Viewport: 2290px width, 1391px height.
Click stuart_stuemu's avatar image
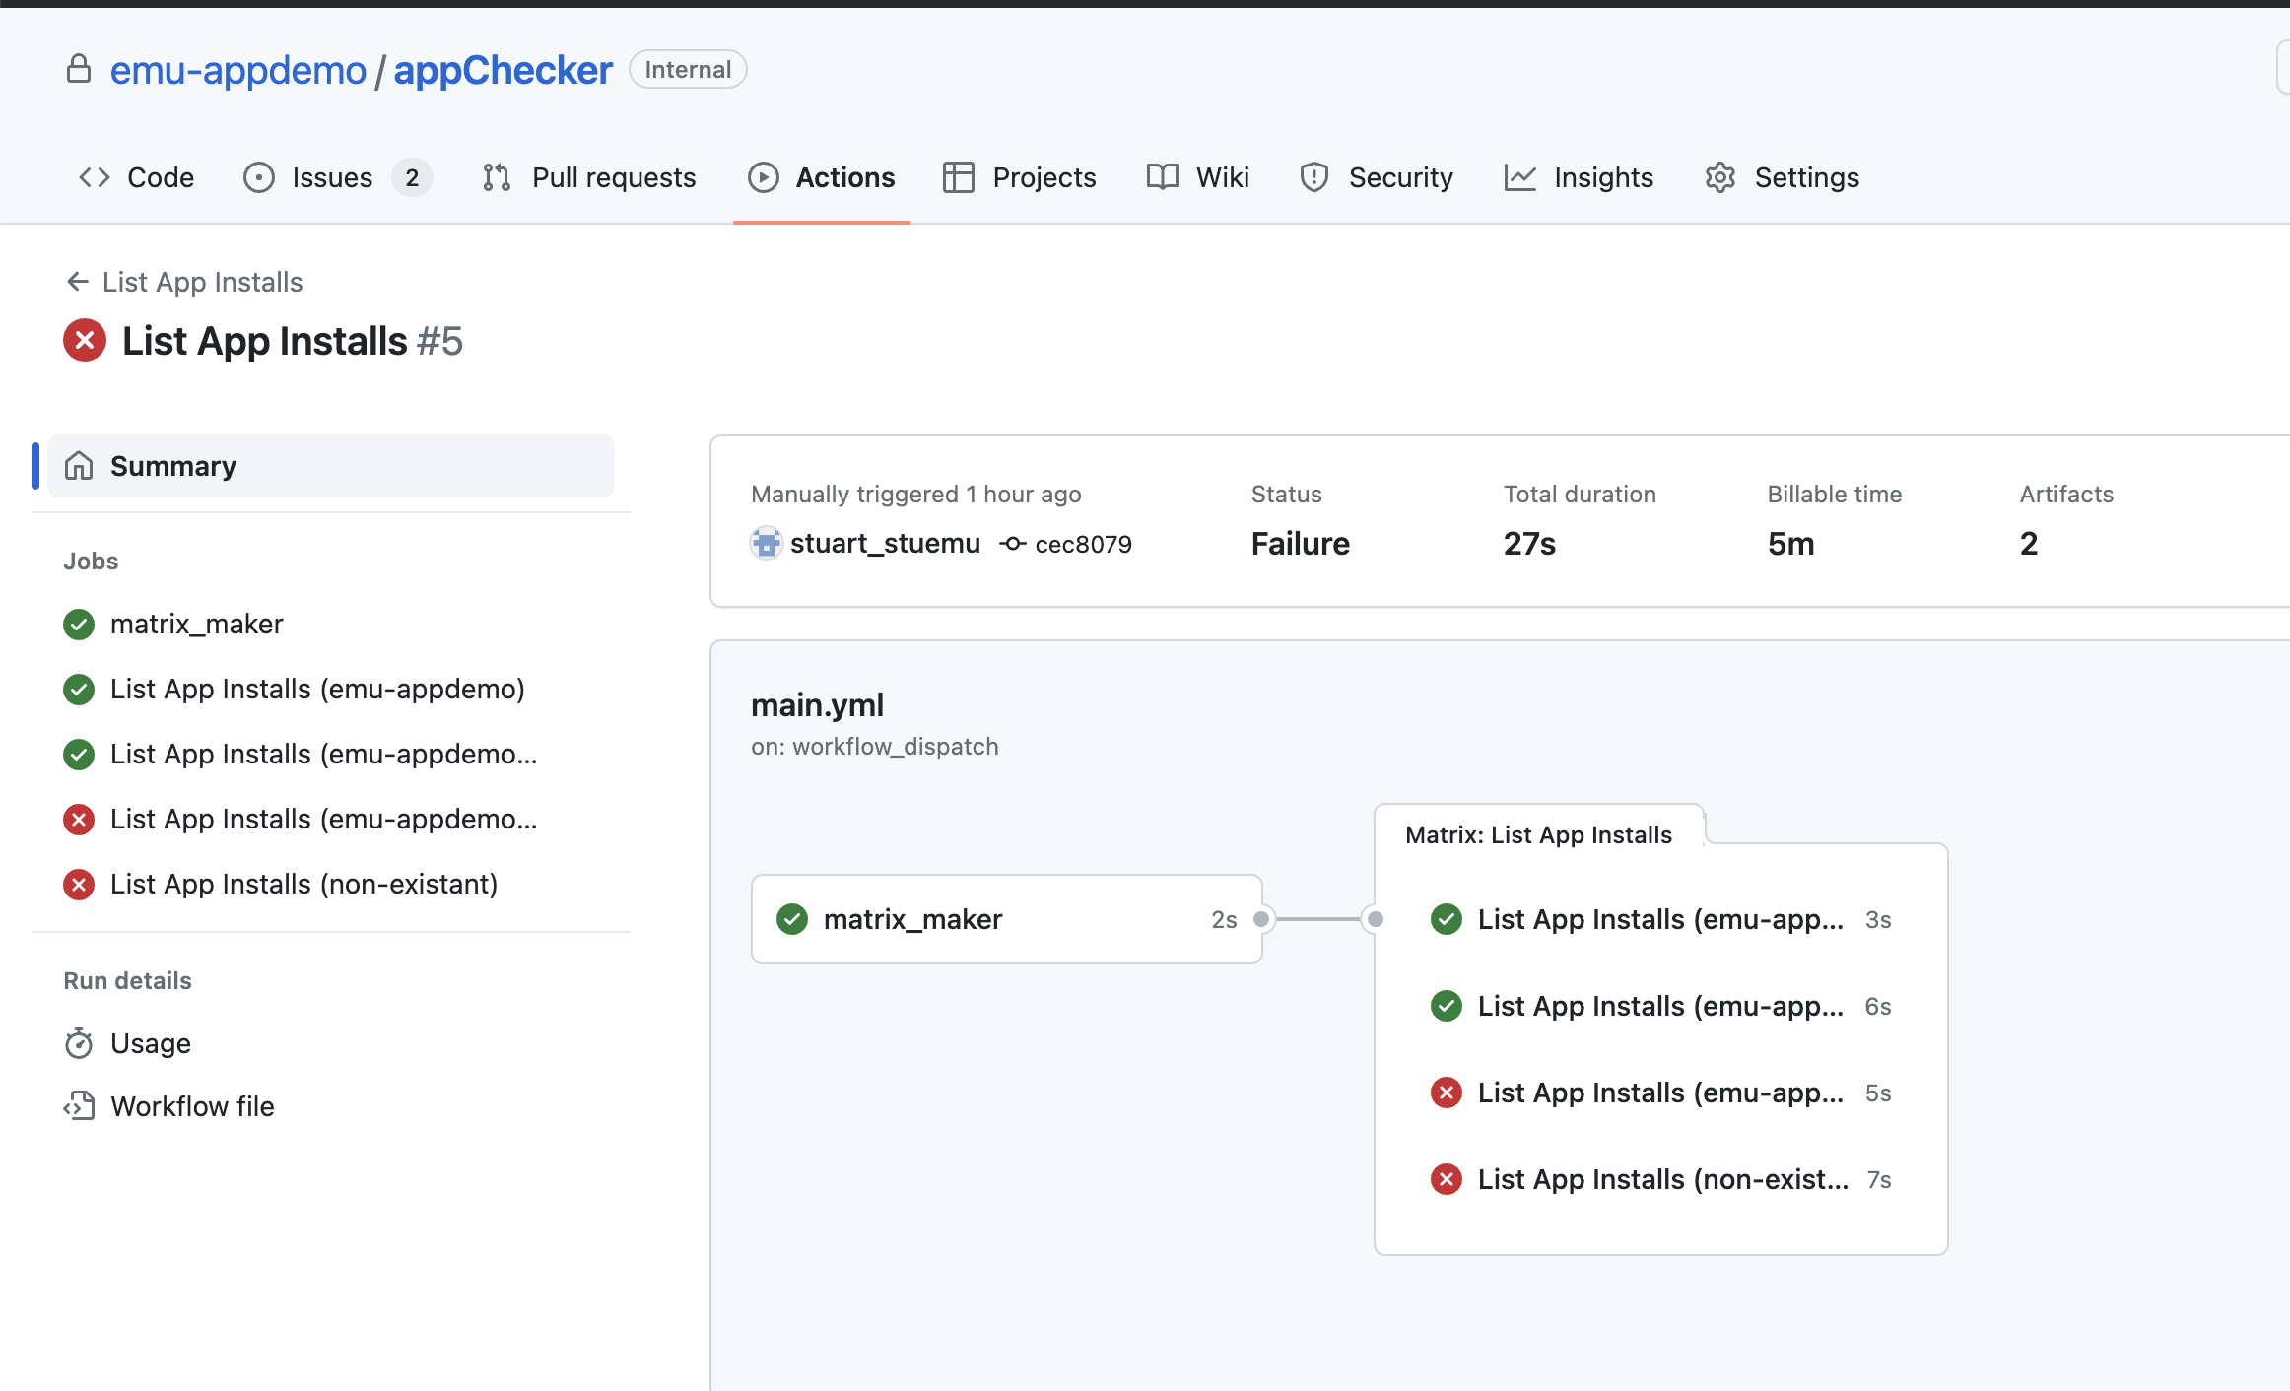point(766,544)
